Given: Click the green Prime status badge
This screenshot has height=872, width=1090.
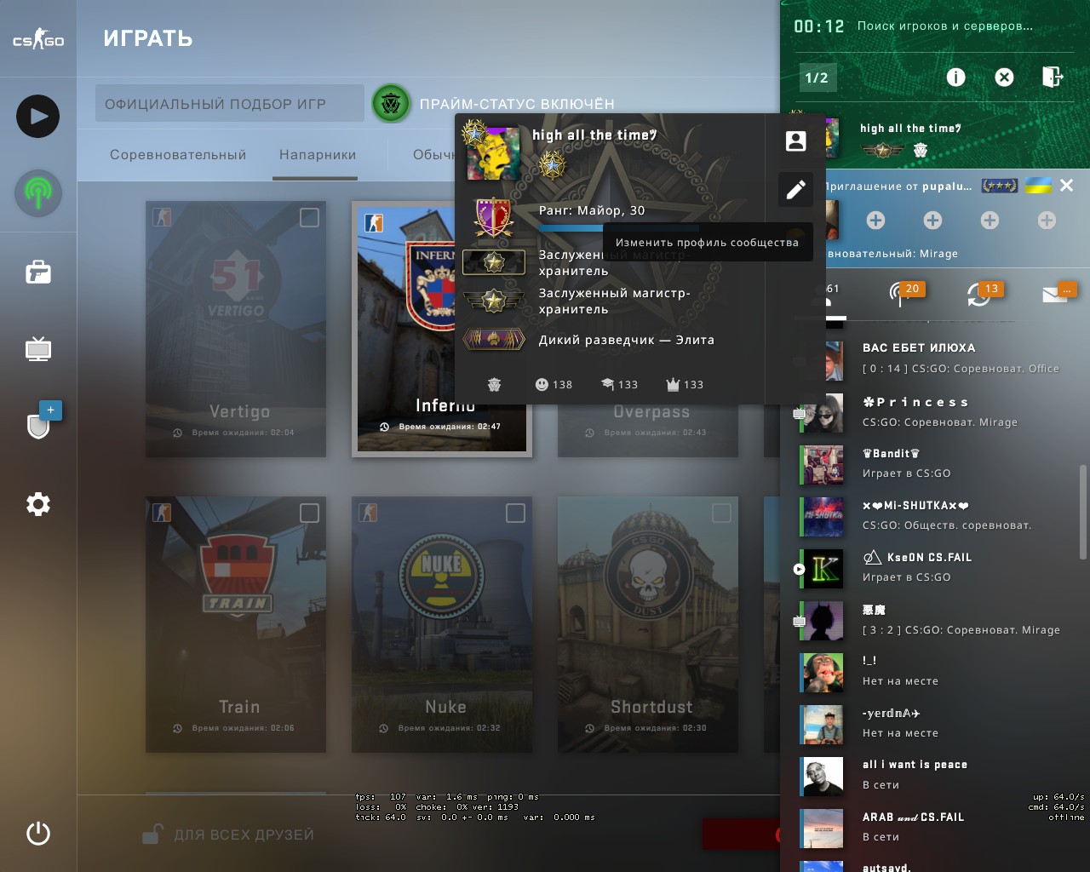Looking at the screenshot, I should coord(392,103).
